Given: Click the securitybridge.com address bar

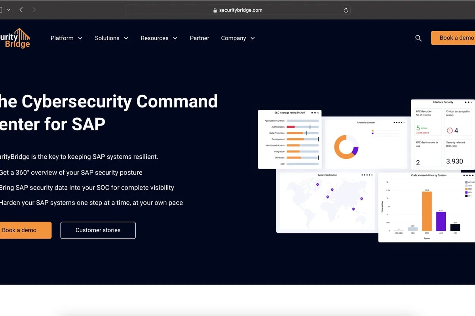Looking at the screenshot, I should tap(237, 10).
